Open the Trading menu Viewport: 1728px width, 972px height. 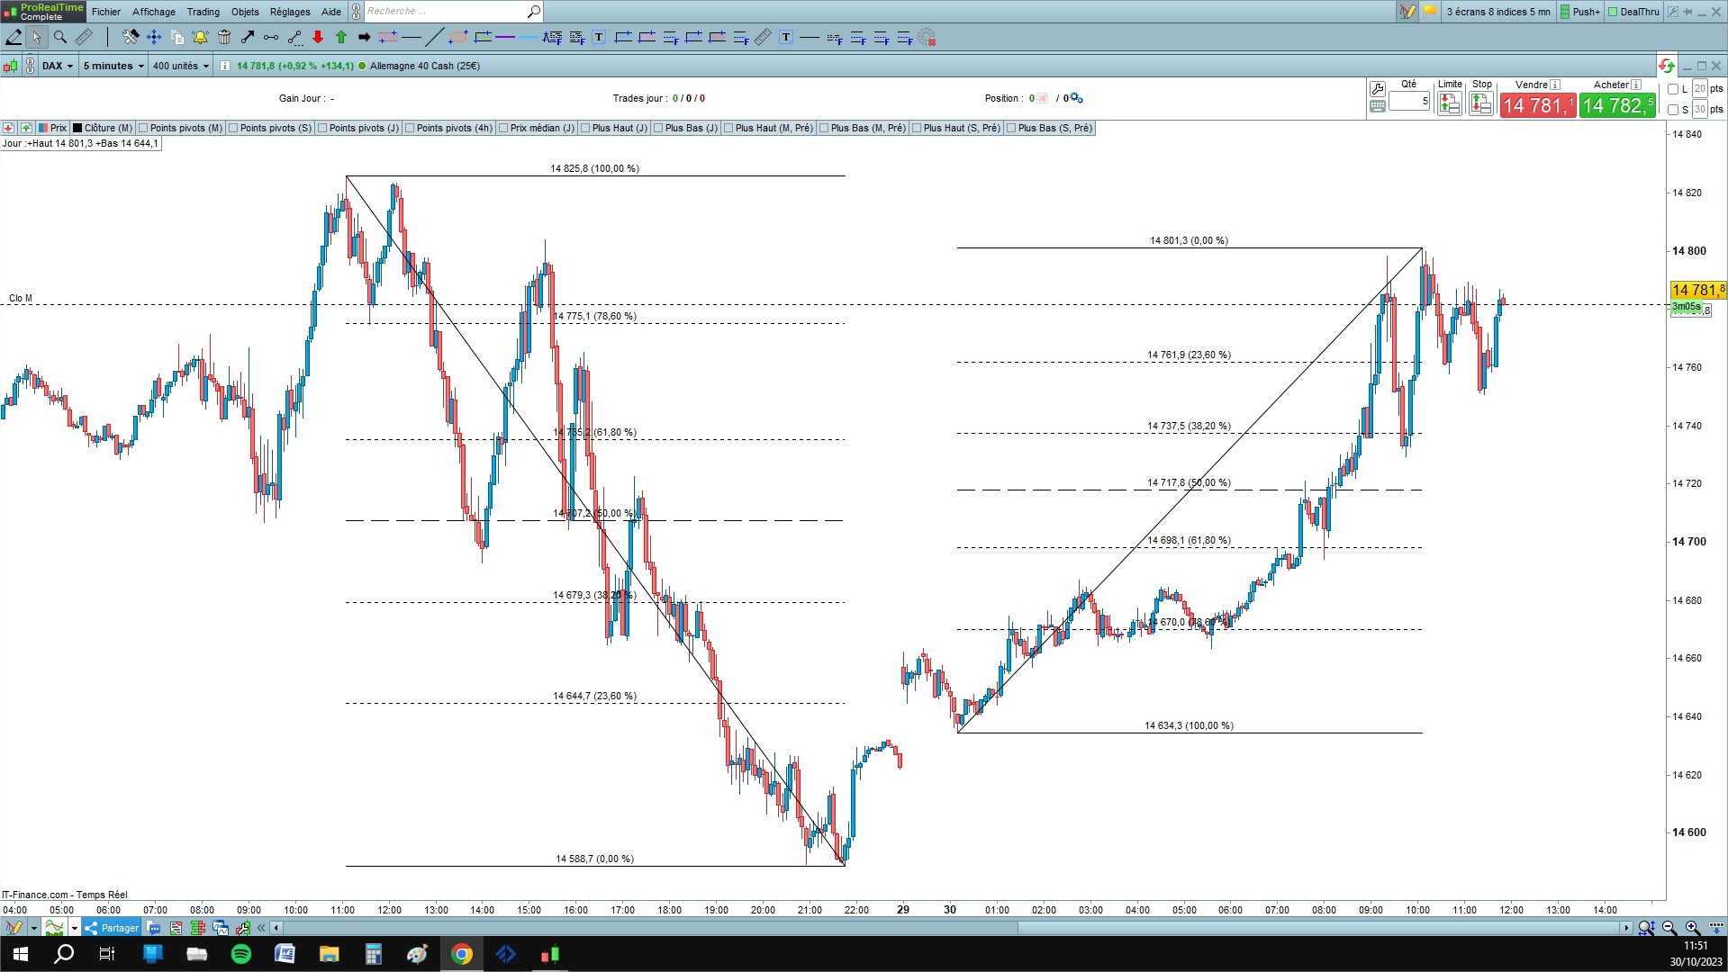pos(203,12)
